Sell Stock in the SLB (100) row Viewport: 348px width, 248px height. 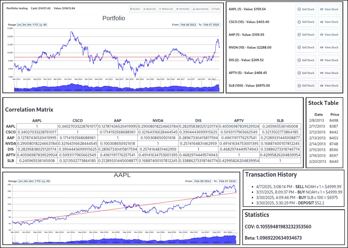point(306,86)
